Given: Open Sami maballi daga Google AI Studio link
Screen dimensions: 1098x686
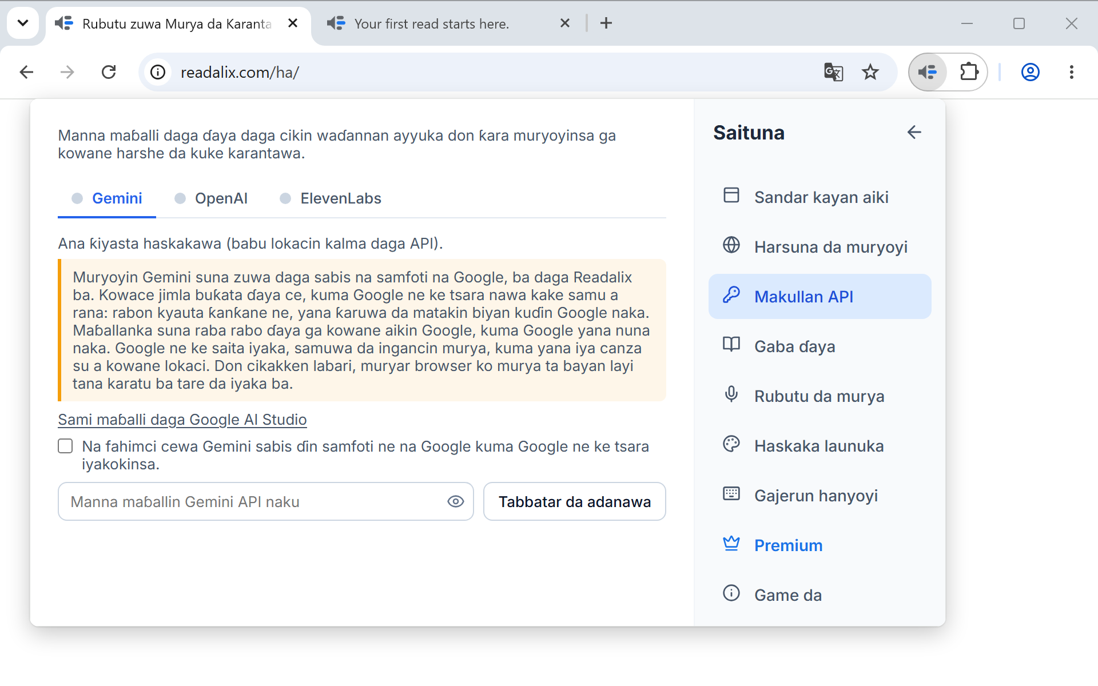Looking at the screenshot, I should click(182, 420).
